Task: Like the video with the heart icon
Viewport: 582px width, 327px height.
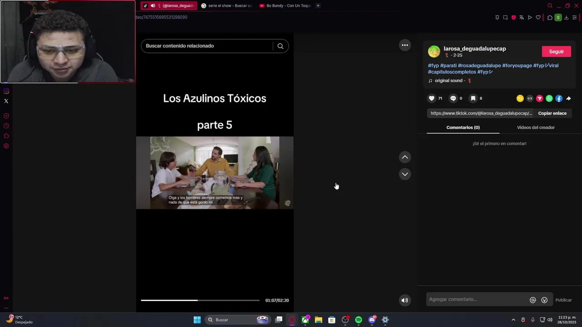Action: (431, 98)
